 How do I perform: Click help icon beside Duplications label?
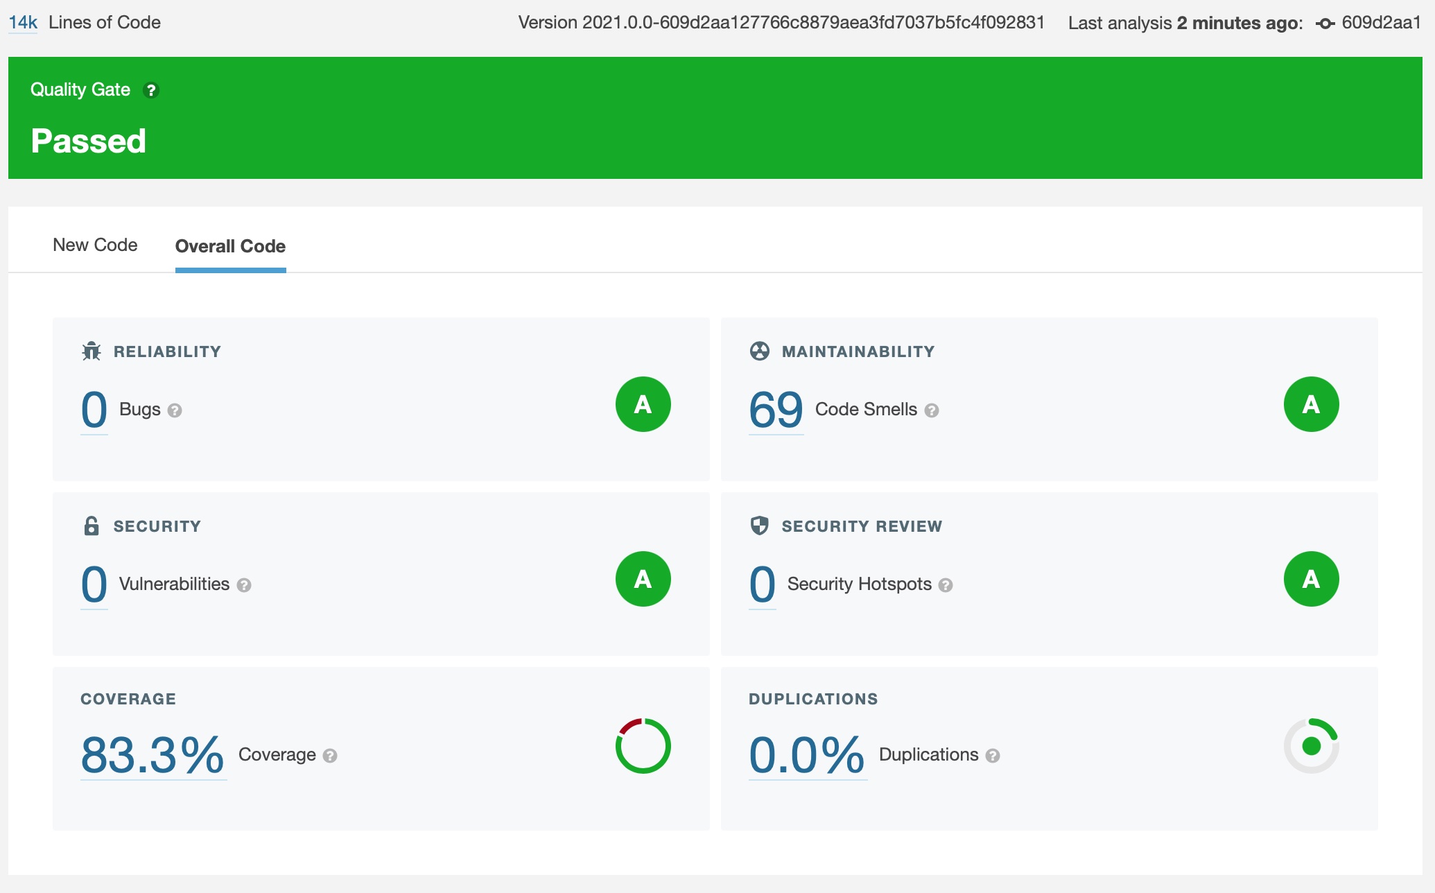993,756
